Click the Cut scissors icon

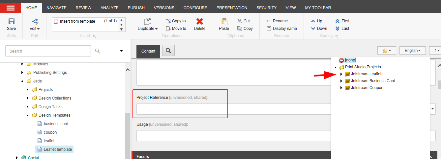tap(240, 21)
